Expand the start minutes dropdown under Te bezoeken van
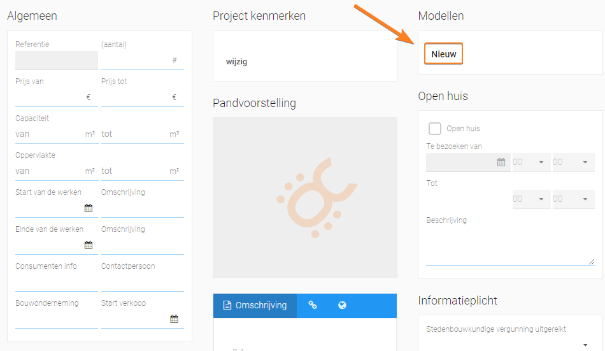The height and width of the screenshot is (351, 605). click(x=573, y=162)
